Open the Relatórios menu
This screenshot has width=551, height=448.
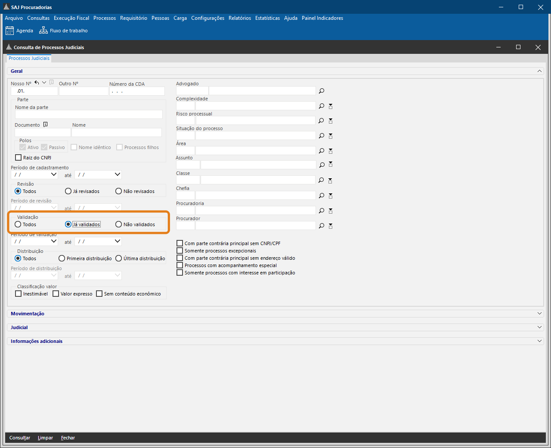coord(240,18)
